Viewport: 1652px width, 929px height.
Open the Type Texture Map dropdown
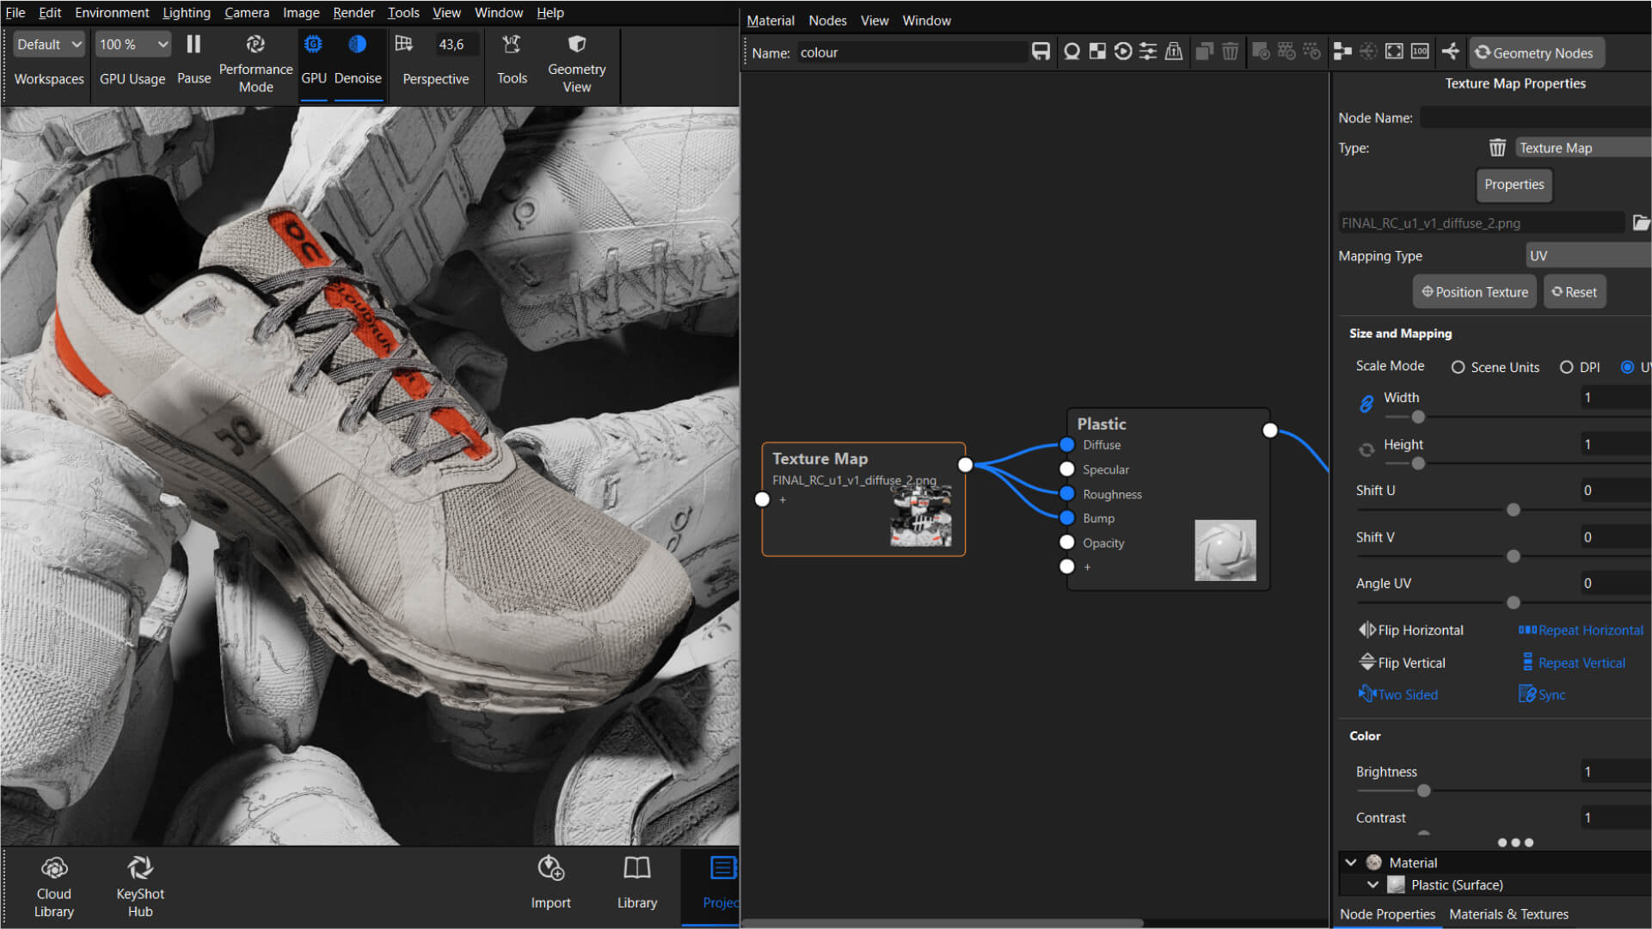(1582, 148)
